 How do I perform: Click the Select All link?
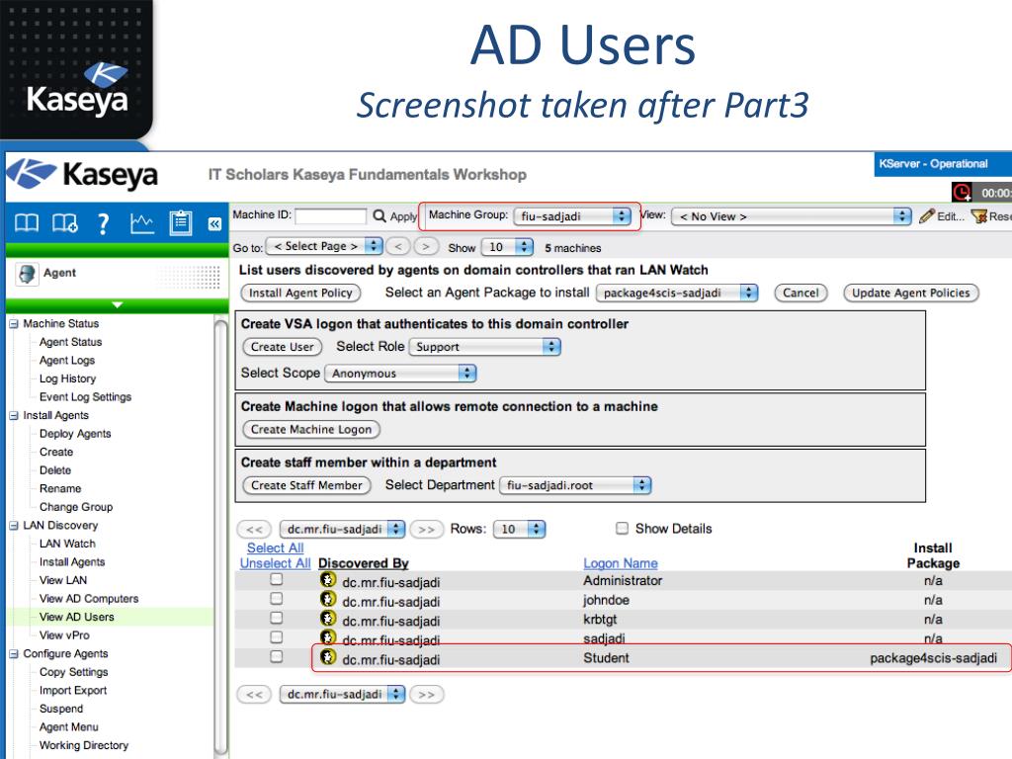tap(275, 548)
